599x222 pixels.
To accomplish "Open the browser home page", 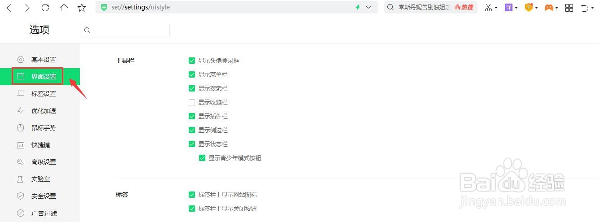I will (x=64, y=8).
